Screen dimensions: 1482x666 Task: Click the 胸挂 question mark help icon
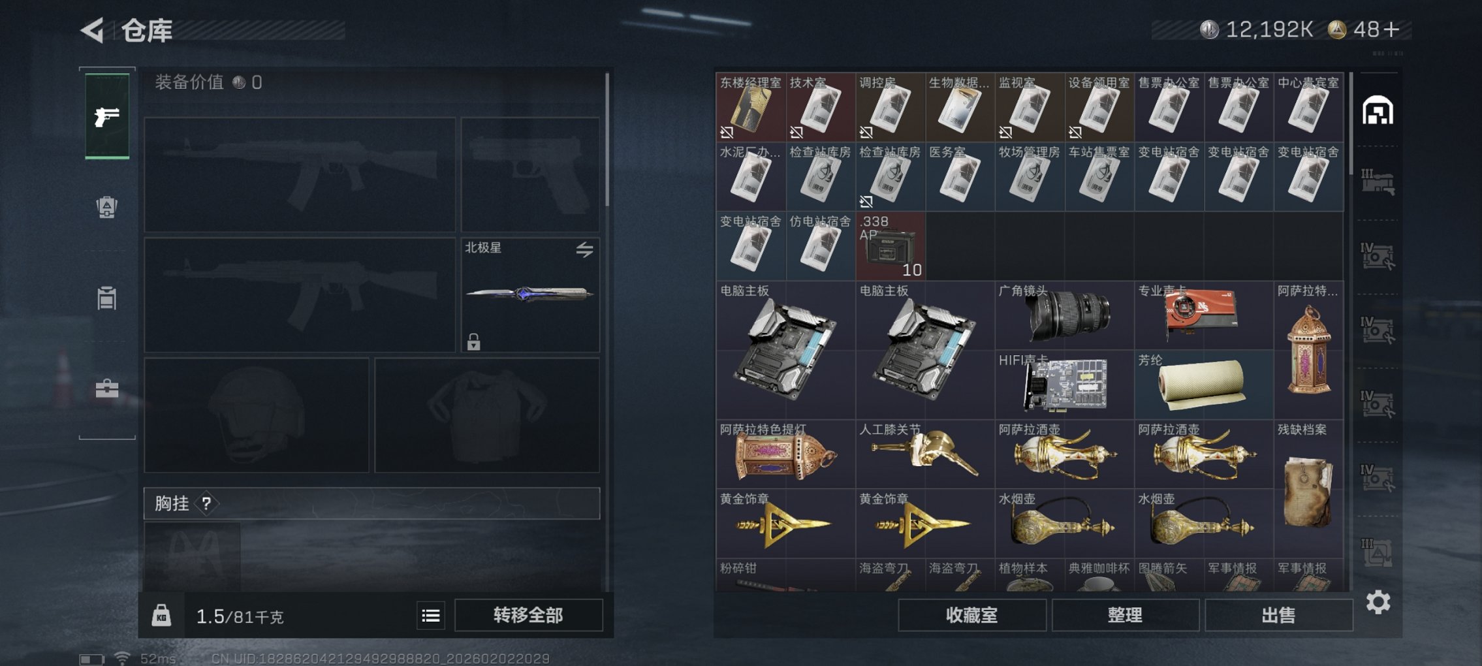(206, 503)
